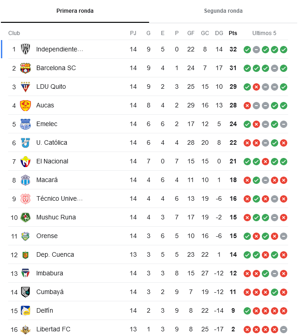Open the Orense team name link
The image size is (300, 335).
point(47,236)
